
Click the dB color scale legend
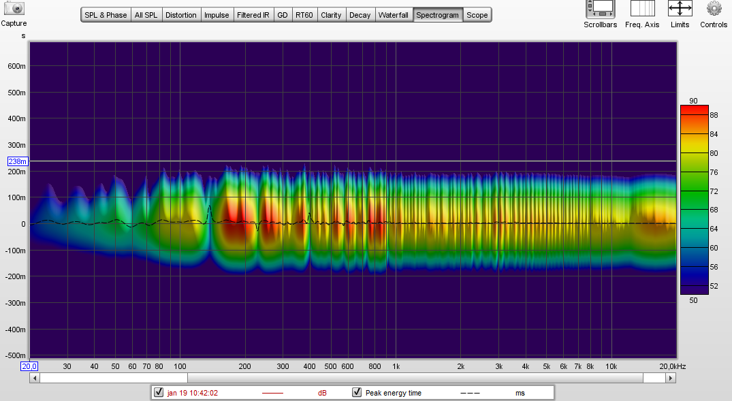point(694,199)
